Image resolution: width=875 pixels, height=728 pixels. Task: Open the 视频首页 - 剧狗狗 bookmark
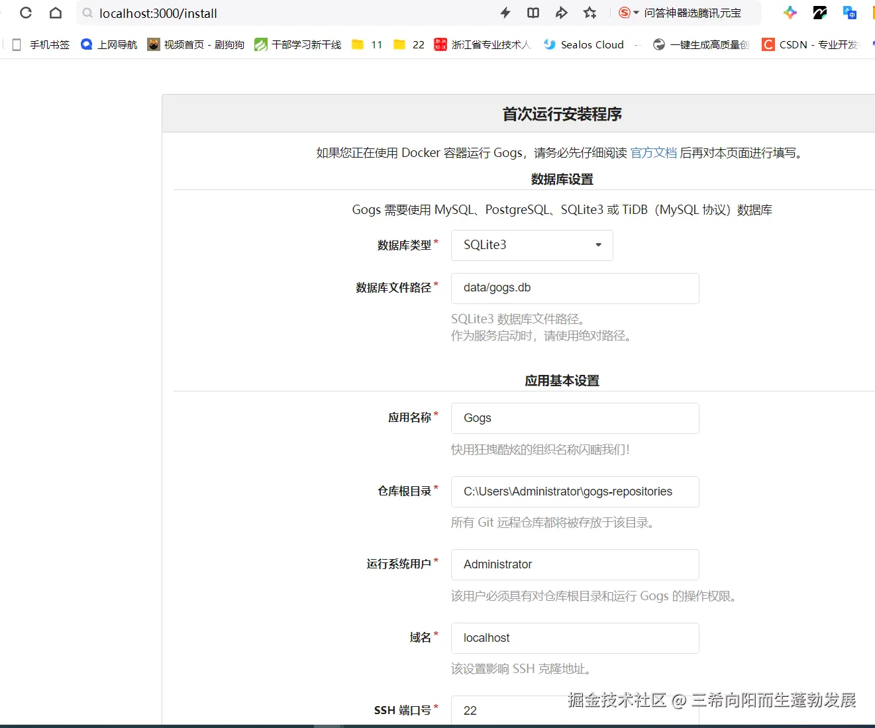point(195,44)
